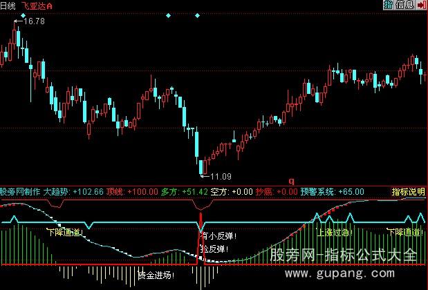Screen dimensions: 428x290
Task: Click the 飞亚达A stock name
Action: coord(37,6)
